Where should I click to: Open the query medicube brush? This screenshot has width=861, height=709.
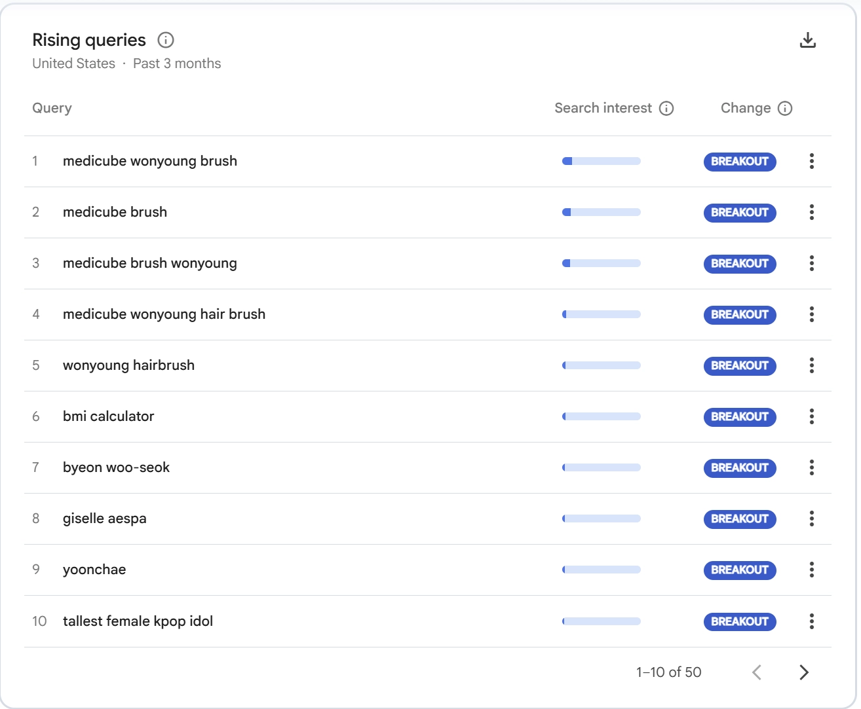coord(115,212)
